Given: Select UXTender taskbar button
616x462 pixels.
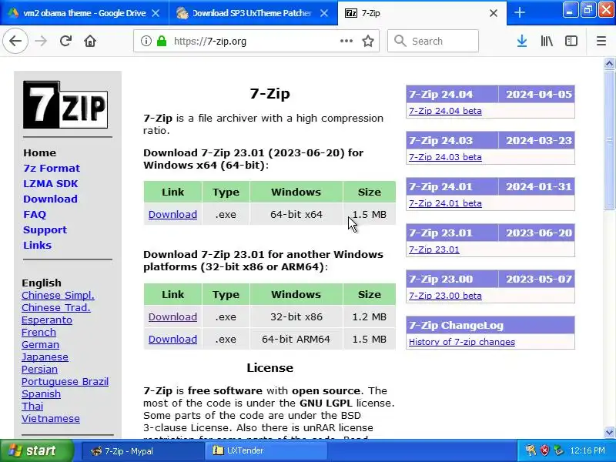Looking at the screenshot, I should [x=266, y=451].
